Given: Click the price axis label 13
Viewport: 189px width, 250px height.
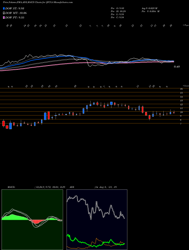Looking at the screenshot, I should pyautogui.click(x=181, y=101).
